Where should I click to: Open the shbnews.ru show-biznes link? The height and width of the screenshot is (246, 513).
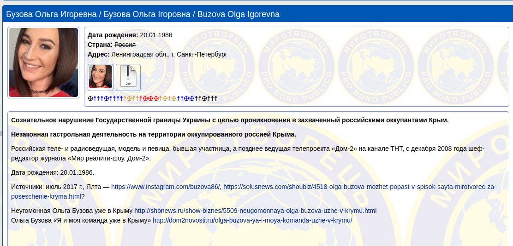point(256,211)
